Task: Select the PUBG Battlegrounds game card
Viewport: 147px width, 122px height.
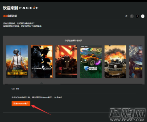Action: point(17,62)
